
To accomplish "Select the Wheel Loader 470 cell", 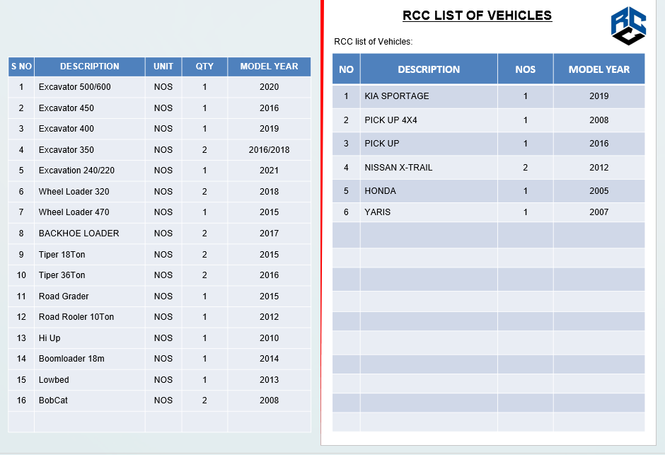I will 89,212.
